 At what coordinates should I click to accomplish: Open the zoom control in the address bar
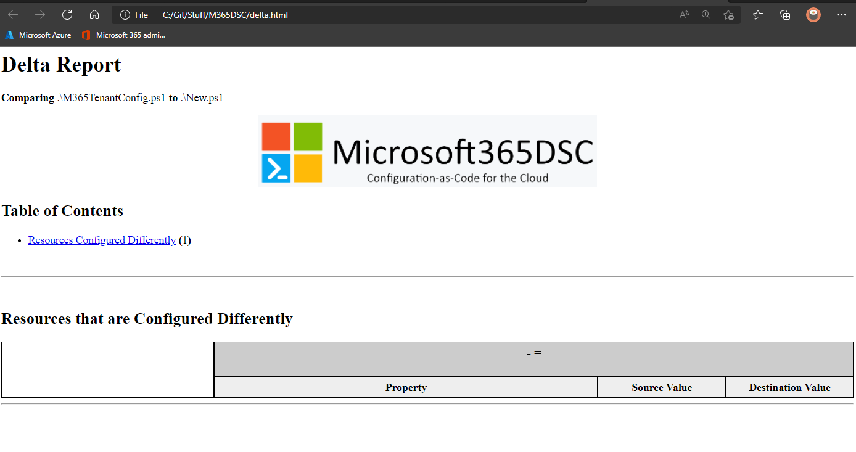[x=706, y=15]
